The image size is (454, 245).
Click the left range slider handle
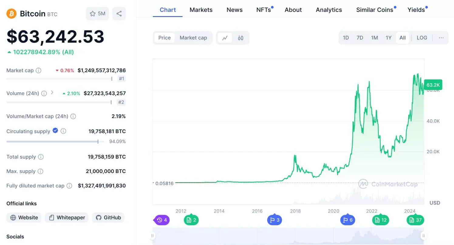153,236
